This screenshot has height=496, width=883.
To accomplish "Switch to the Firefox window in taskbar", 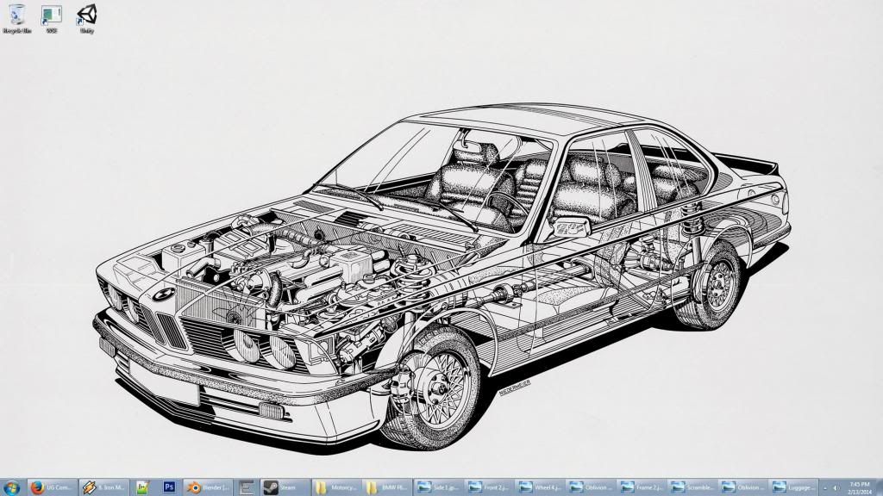I will (51, 487).
